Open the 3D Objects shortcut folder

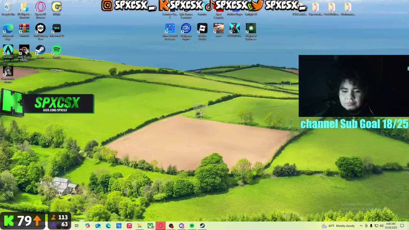click(x=24, y=10)
